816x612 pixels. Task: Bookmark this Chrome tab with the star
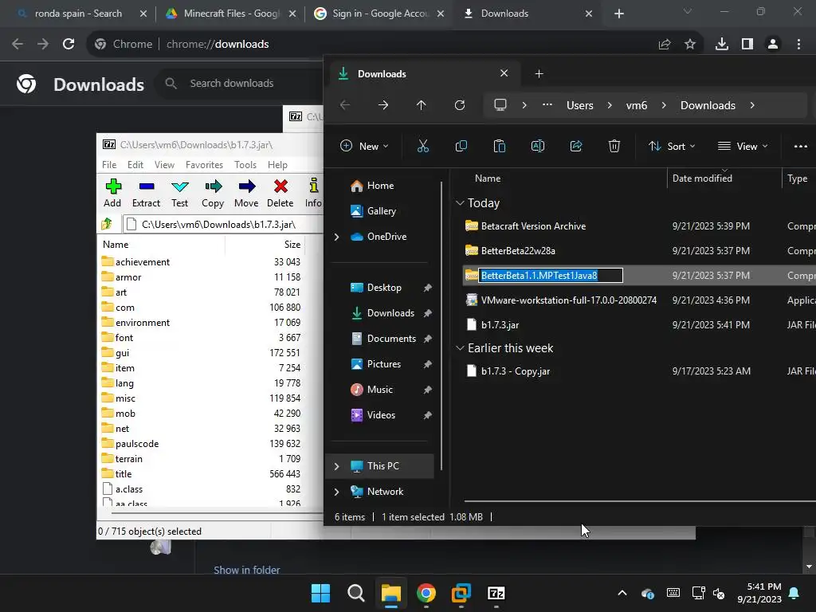pos(690,45)
